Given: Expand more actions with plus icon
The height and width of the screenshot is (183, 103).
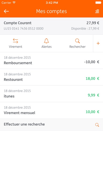Looking at the screenshot, I should tap(98, 43).
